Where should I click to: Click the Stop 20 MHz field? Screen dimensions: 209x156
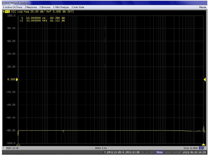(190, 148)
